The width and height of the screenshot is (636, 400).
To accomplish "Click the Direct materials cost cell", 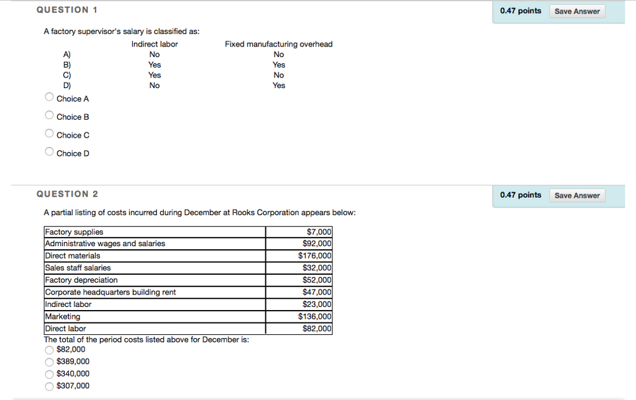I will click(299, 256).
